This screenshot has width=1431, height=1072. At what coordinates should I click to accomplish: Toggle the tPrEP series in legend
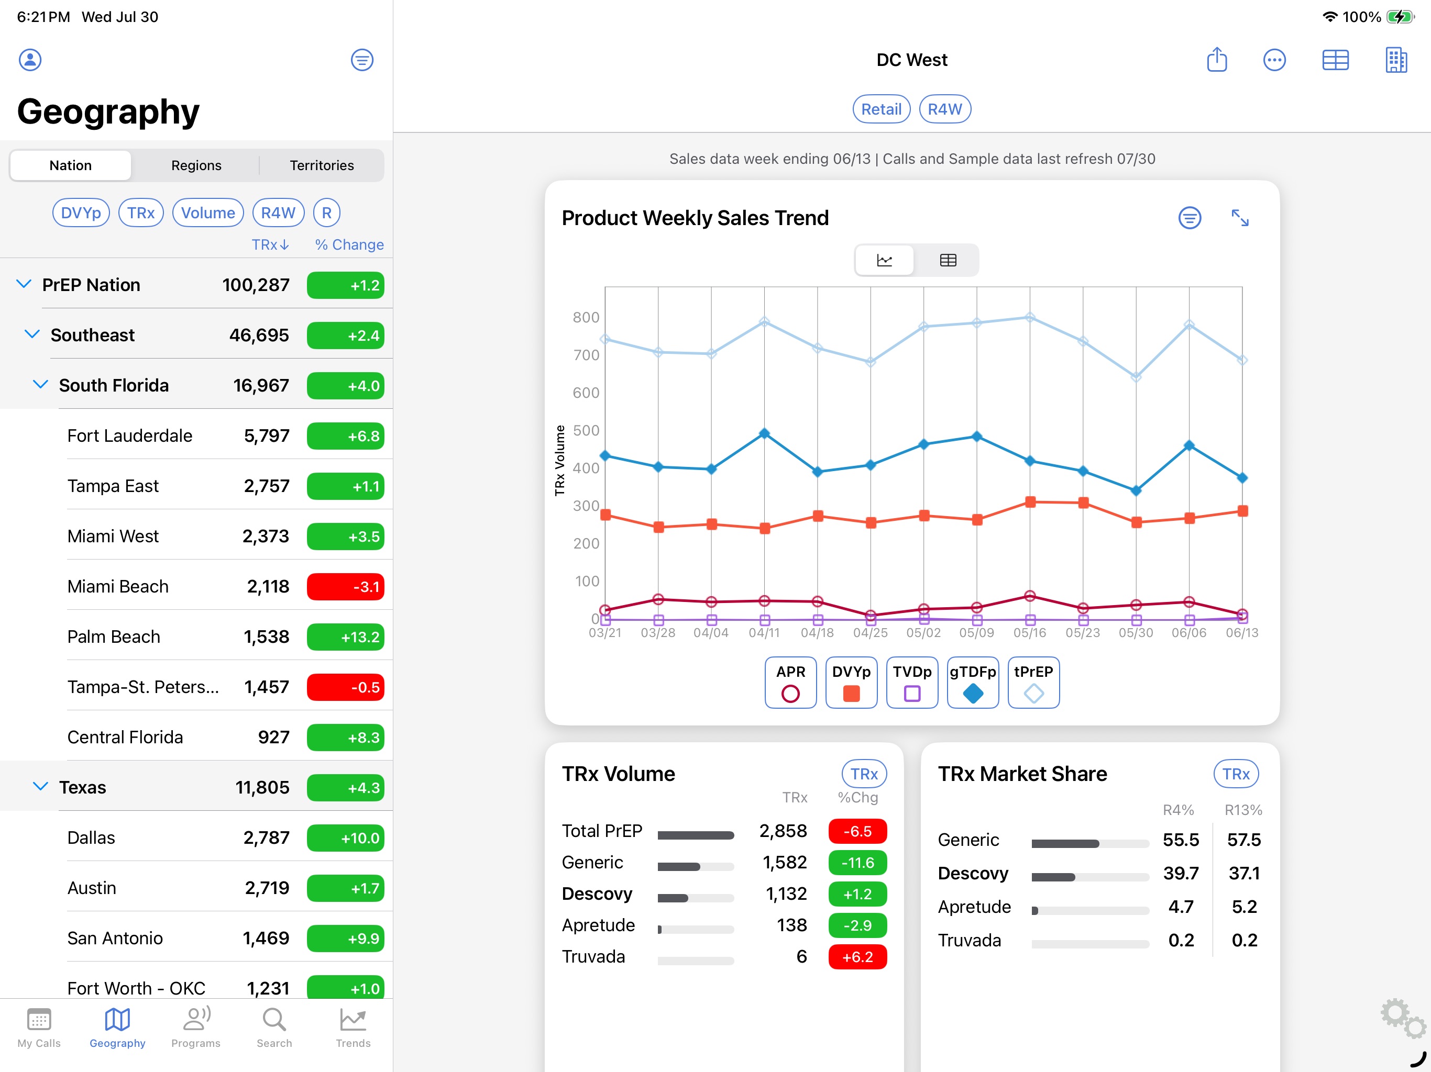click(1034, 683)
